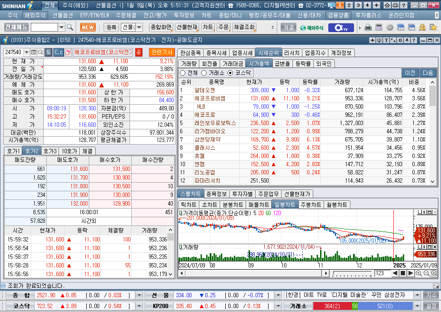The height and width of the screenshot is (312, 441).
Task: Expand the 코스닥 index dropdown arrow
Action: coord(139,306)
